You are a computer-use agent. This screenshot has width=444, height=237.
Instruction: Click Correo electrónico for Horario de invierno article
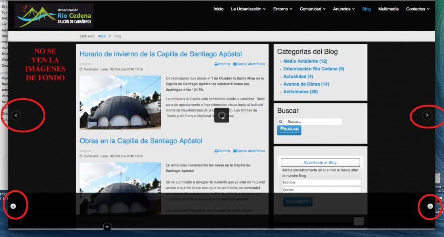(x=249, y=64)
